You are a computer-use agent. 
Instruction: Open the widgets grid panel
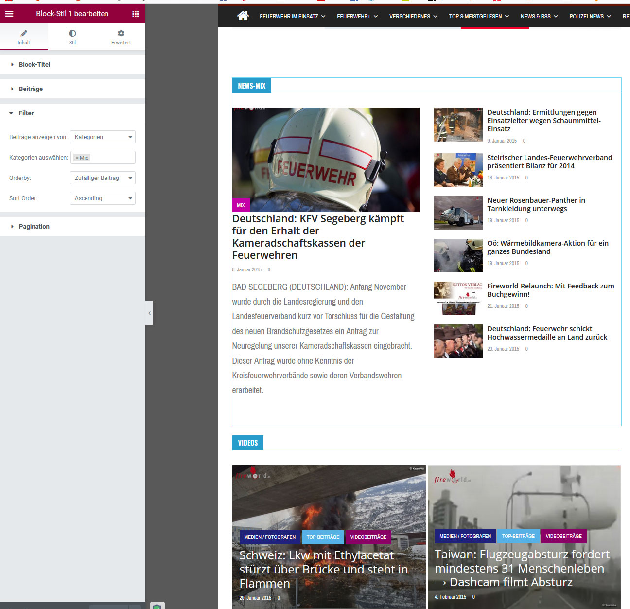pos(136,14)
